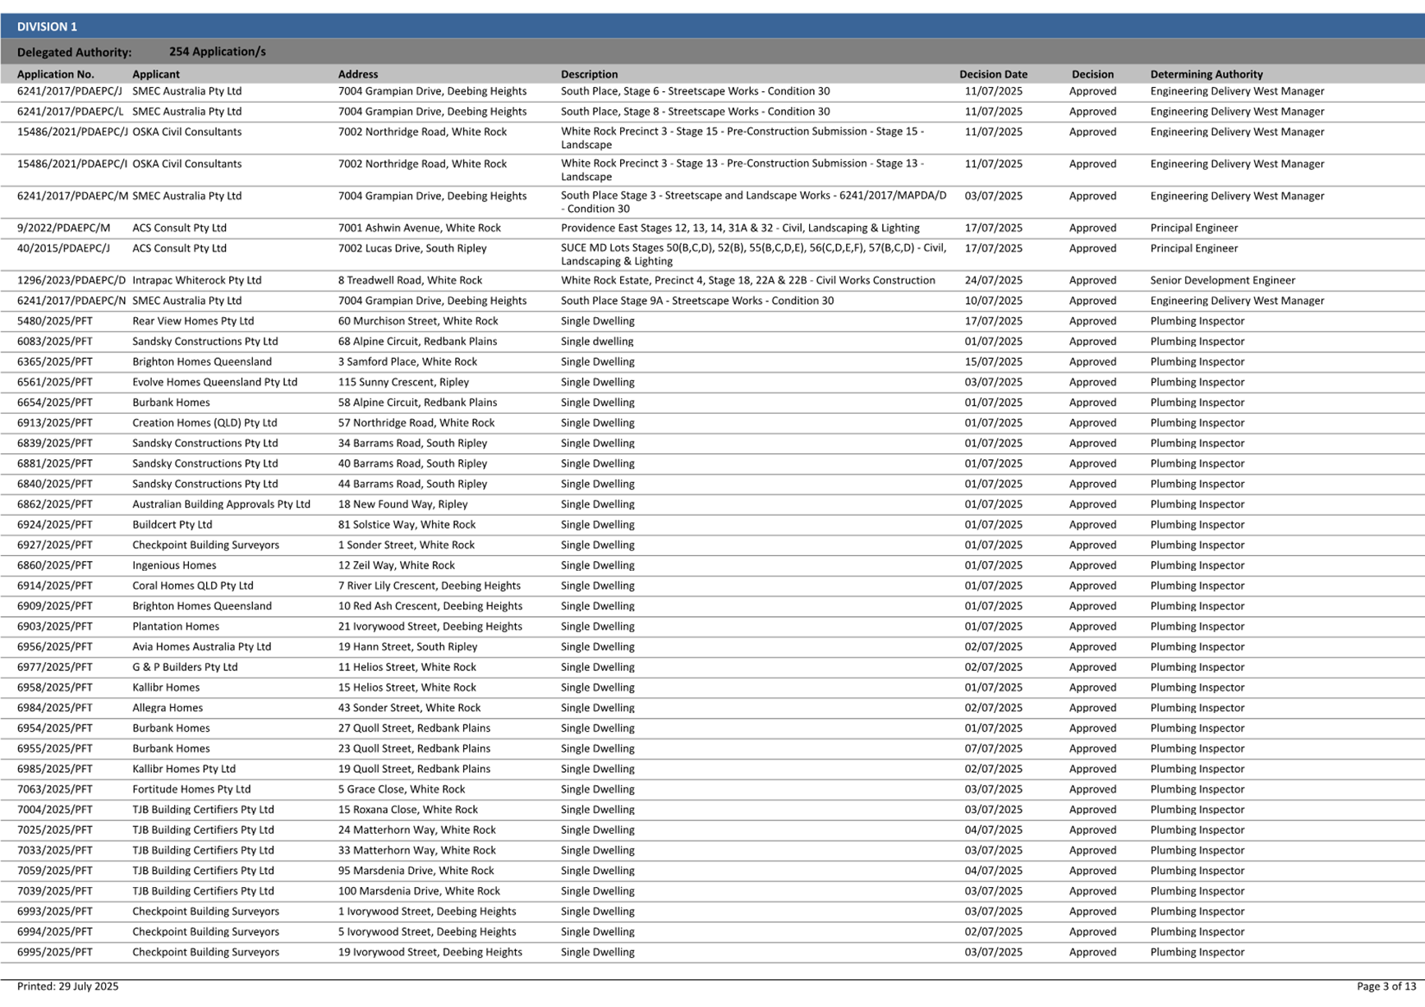Click decision date 07/07/2025
The width and height of the screenshot is (1425, 1007).
pyautogui.click(x=993, y=749)
